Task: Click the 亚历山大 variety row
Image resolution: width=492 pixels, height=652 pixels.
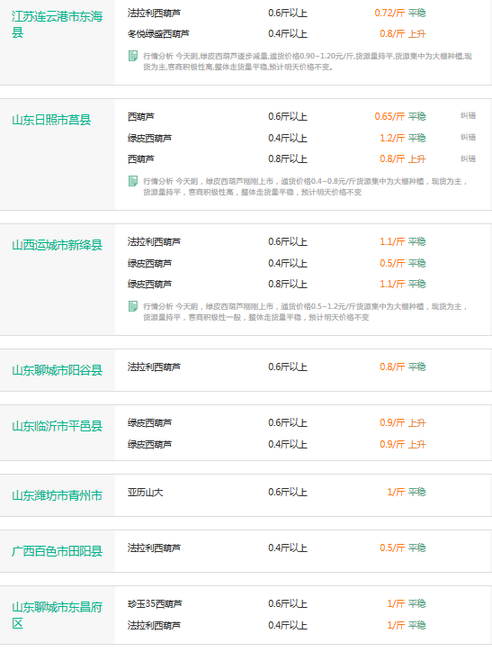Action: (146, 493)
